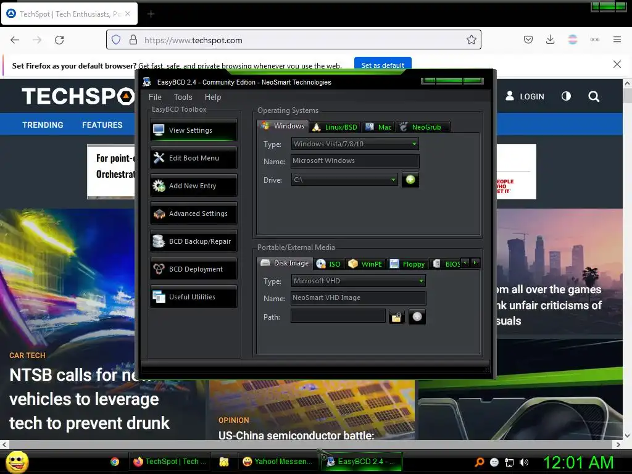The height and width of the screenshot is (474, 632).
Task: Go forward in Firefox
Action: tap(37, 40)
